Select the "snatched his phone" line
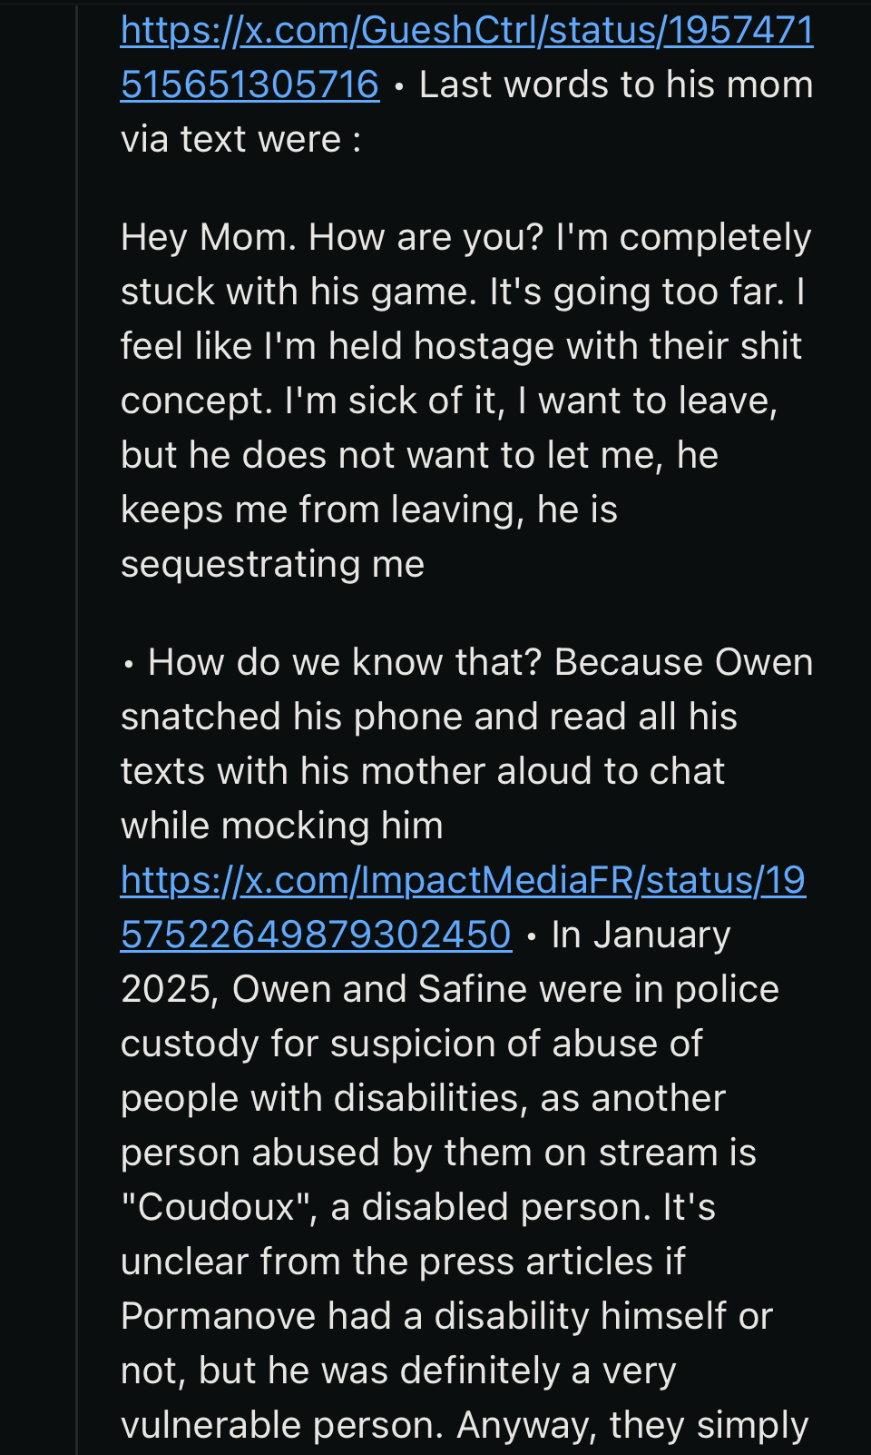This screenshot has height=1455, width=871. [x=429, y=717]
